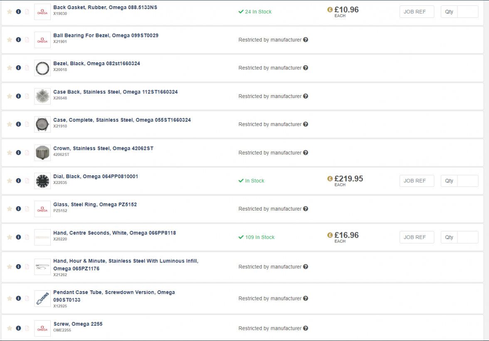Click the price coin icon next to £219.95
The width and height of the screenshot is (489, 341).
pos(330,179)
